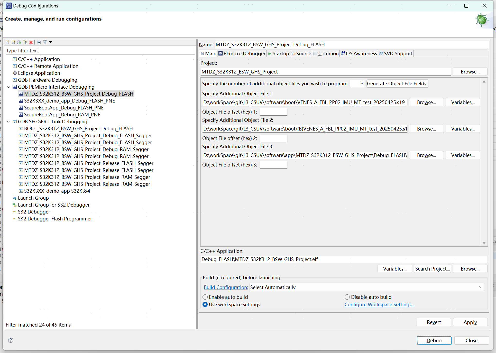This screenshot has width=496, height=353.
Task: Open the filter toolbar dropdown arrow
Action: coord(51,42)
